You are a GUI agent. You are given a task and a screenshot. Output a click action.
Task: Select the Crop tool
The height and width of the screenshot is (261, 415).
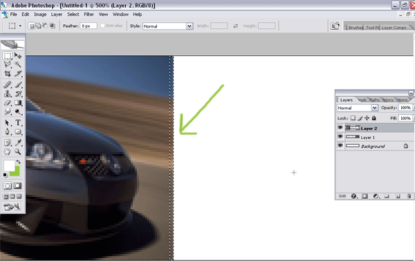8,73
